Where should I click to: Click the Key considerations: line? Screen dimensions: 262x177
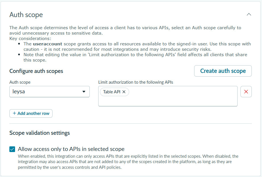(x=30, y=39)
